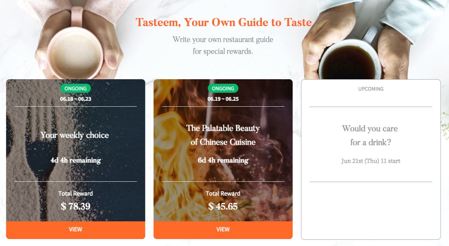Click the ONGOING badge on Chinese Cuisine card

pos(223,88)
